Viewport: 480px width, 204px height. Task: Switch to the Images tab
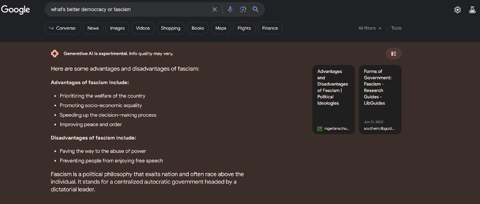pos(117,28)
